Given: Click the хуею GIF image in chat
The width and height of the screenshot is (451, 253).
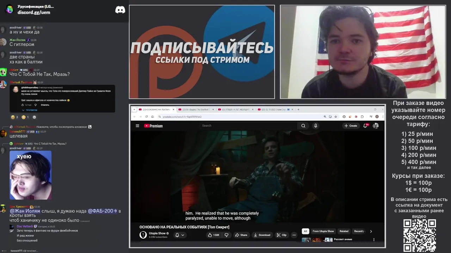Looking at the screenshot, I should [x=30, y=175].
